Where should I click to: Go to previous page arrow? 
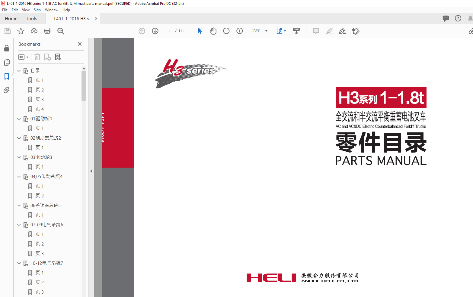pos(142,31)
